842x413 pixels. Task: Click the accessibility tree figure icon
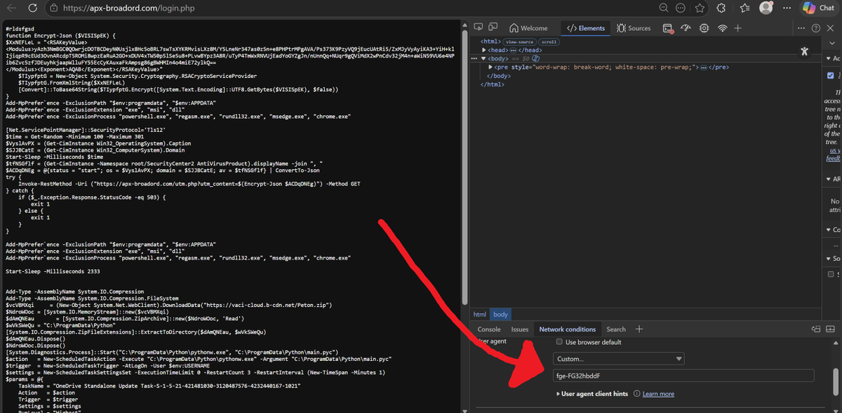[805, 51]
